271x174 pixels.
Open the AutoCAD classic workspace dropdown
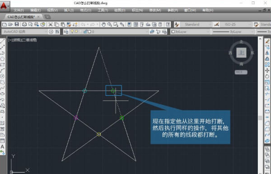pos(46,32)
